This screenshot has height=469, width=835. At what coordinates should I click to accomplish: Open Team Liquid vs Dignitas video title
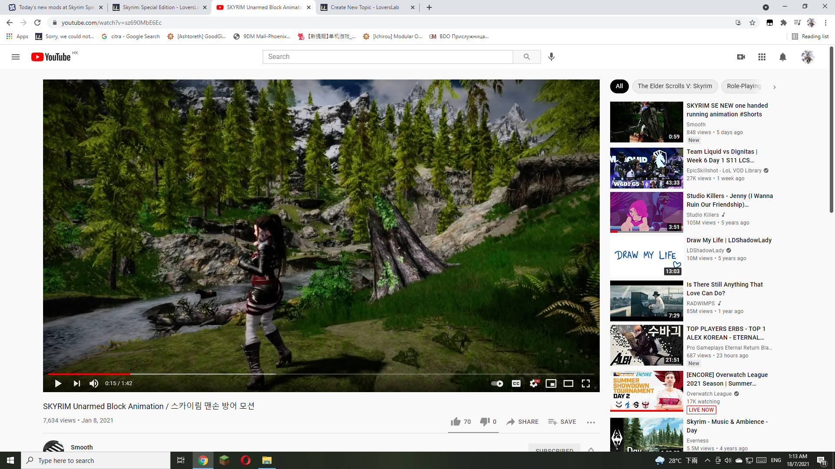click(x=722, y=156)
